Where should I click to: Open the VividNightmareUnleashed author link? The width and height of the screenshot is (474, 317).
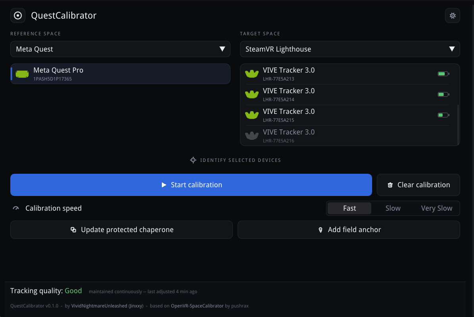click(x=107, y=306)
